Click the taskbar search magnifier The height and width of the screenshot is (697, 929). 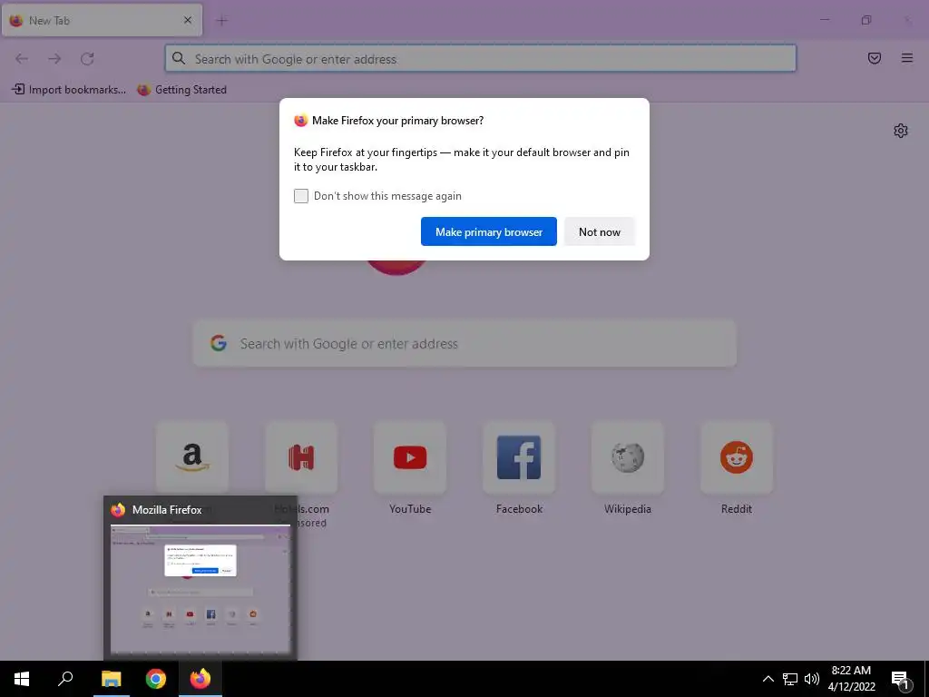coord(65,679)
